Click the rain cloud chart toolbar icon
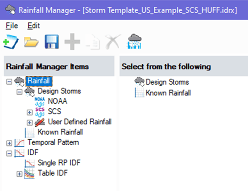The width and height of the screenshot is (248, 191). tap(134, 42)
